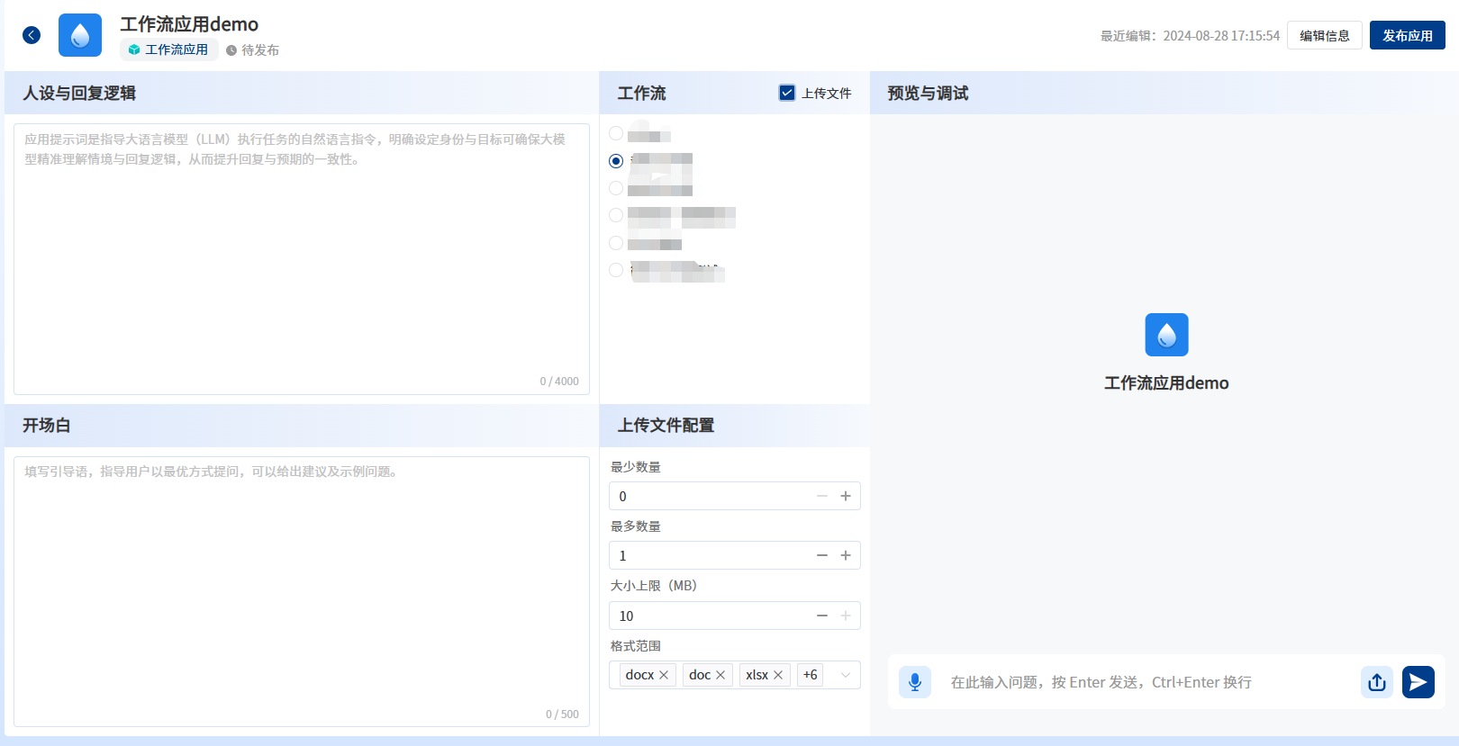Expand the 格式范围 dropdown arrow
The height and width of the screenshot is (746, 1459).
click(845, 675)
